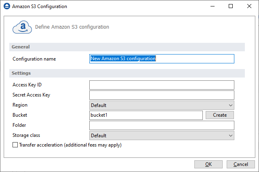Viewport: 259px width, 172px height.
Task: Focus the Configuration name field
Action: tap(162, 59)
